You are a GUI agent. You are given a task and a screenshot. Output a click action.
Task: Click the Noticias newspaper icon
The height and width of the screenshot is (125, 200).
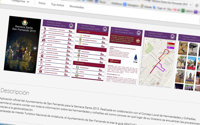click(43, 44)
